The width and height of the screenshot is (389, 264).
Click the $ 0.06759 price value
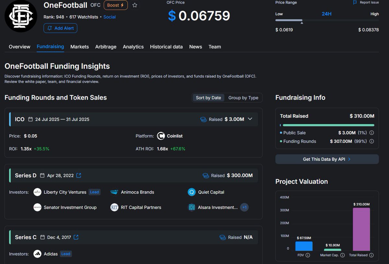(x=199, y=16)
